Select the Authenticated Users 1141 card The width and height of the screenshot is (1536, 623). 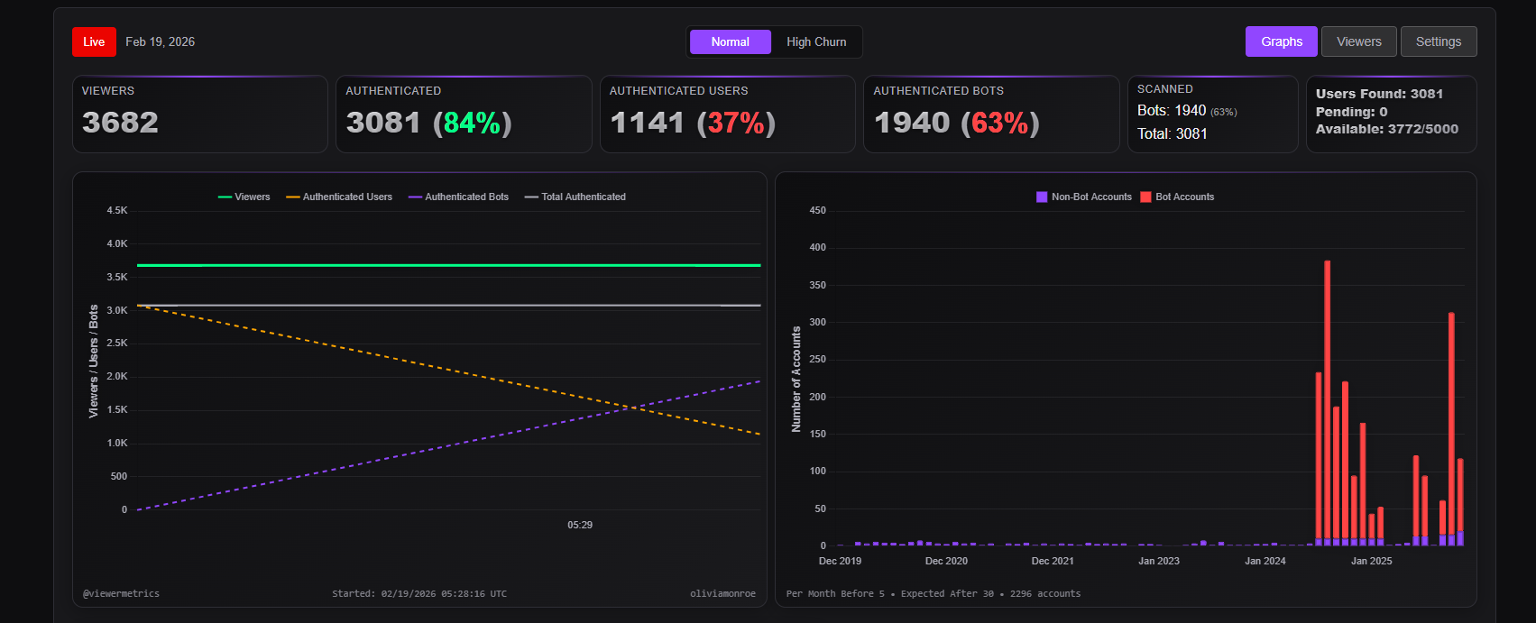click(x=728, y=115)
